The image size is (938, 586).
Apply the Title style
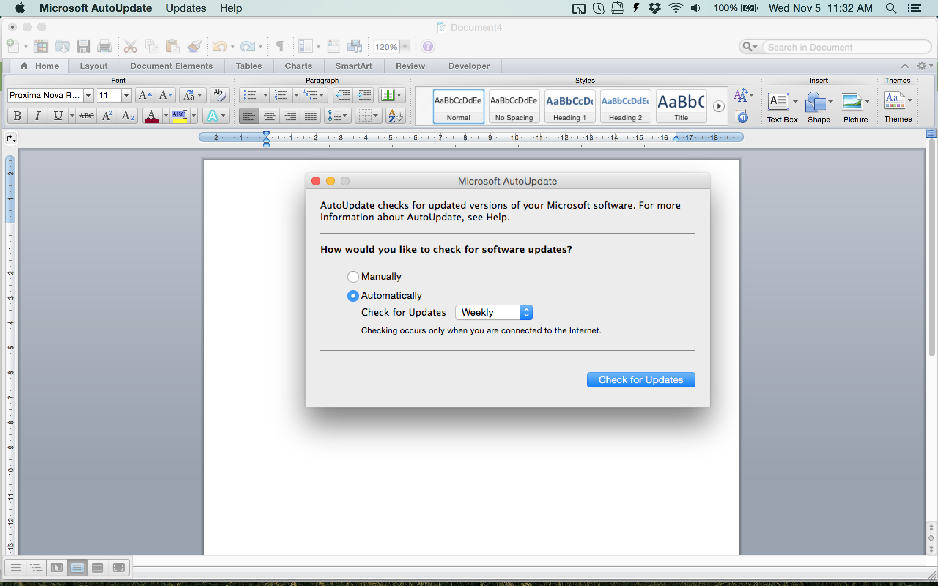pos(681,106)
